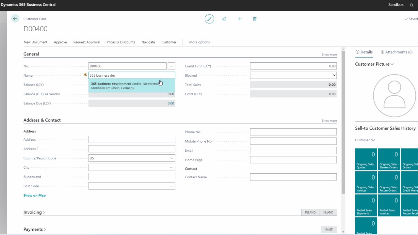Click the back arrow button
This screenshot has width=418, height=235.
pyautogui.click(x=15, y=19)
